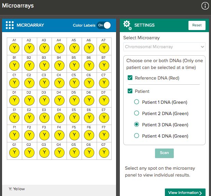Click the View Information button
The image size is (211, 196).
185,193
